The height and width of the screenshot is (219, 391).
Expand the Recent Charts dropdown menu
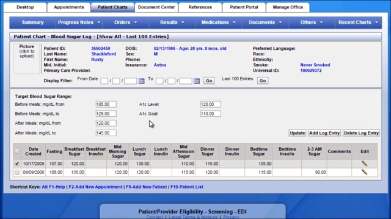376,23
